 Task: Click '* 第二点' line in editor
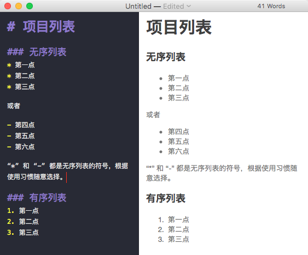pyautogui.click(x=21, y=76)
